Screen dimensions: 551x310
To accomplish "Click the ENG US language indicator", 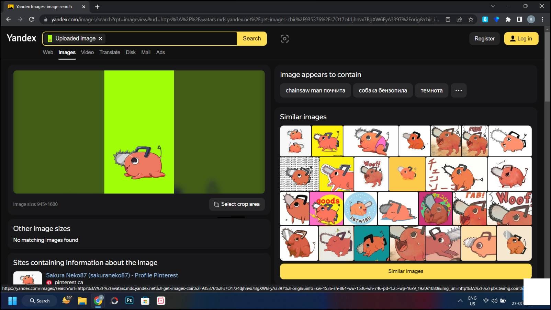I will pos(472,301).
